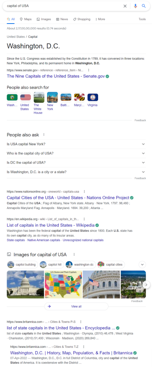Click the View all images button

[76, 307]
